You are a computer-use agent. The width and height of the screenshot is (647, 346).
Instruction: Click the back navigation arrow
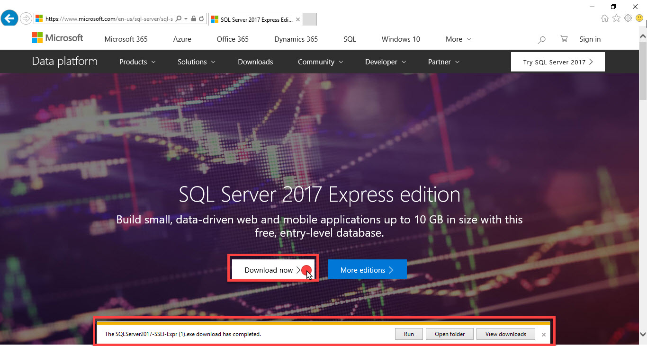[9, 18]
